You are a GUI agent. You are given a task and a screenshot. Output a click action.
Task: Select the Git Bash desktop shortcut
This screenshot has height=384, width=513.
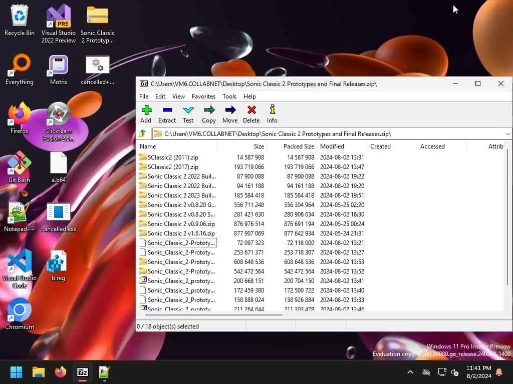(20, 167)
